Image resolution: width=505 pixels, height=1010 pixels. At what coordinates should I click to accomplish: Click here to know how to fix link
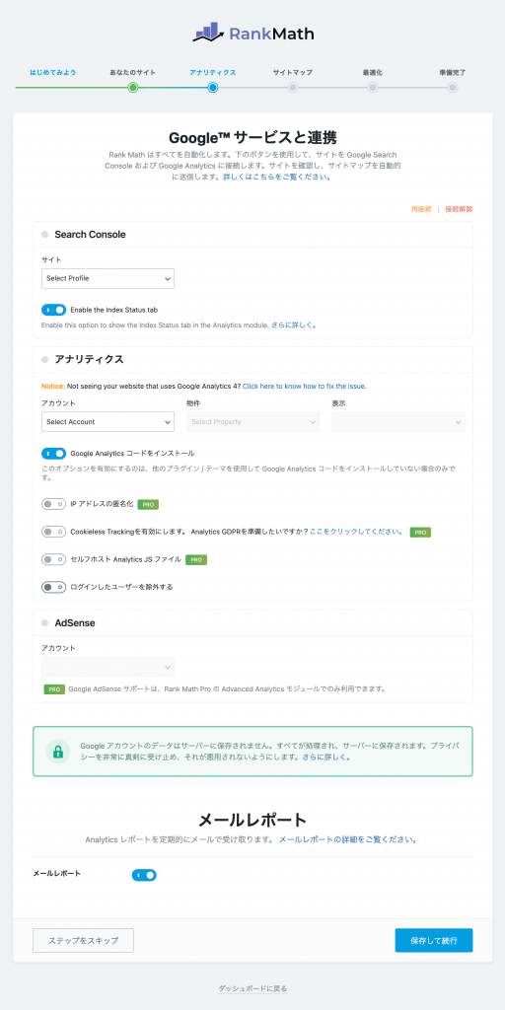[x=304, y=387]
